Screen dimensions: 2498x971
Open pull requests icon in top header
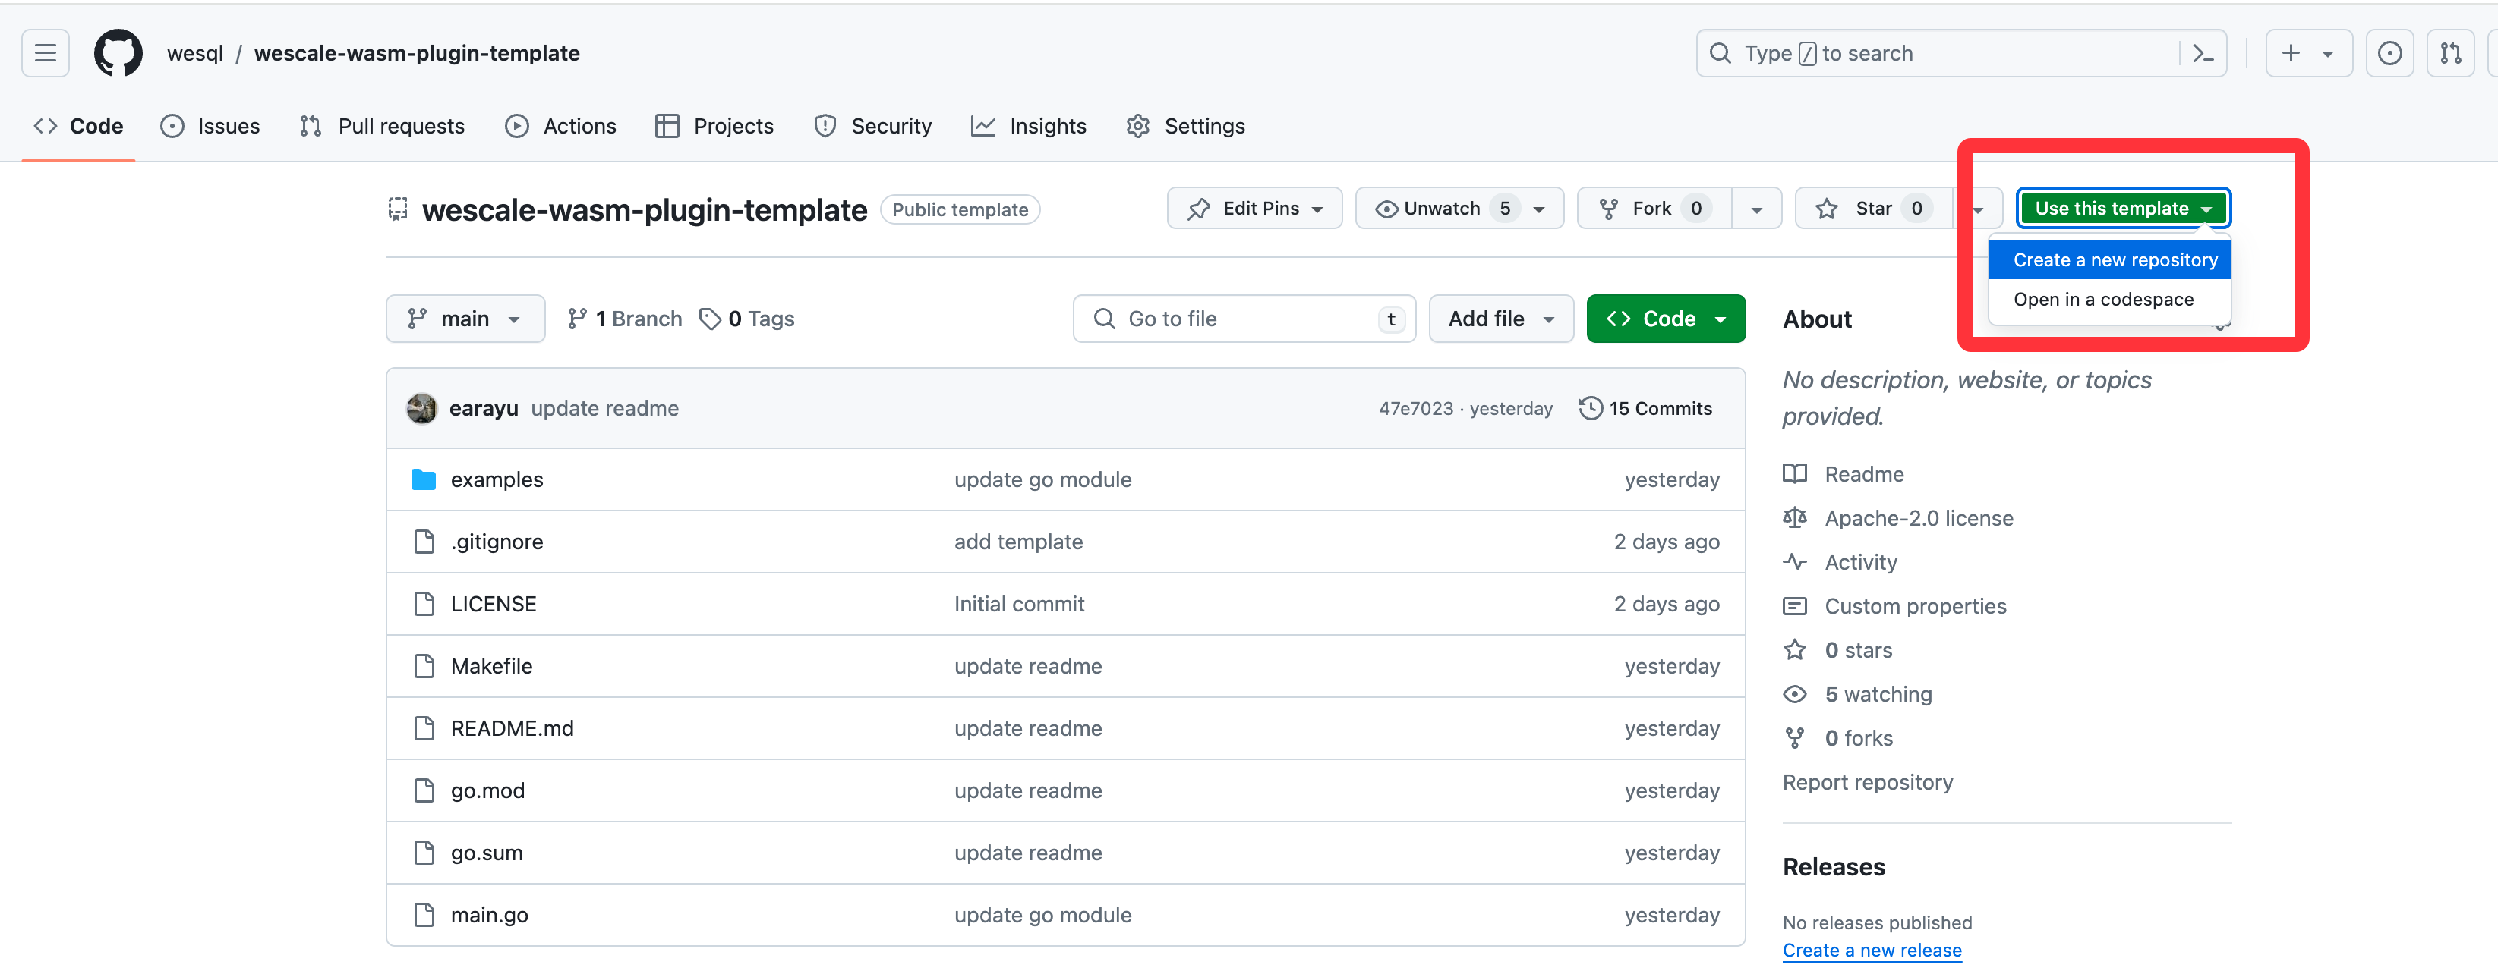[2450, 53]
